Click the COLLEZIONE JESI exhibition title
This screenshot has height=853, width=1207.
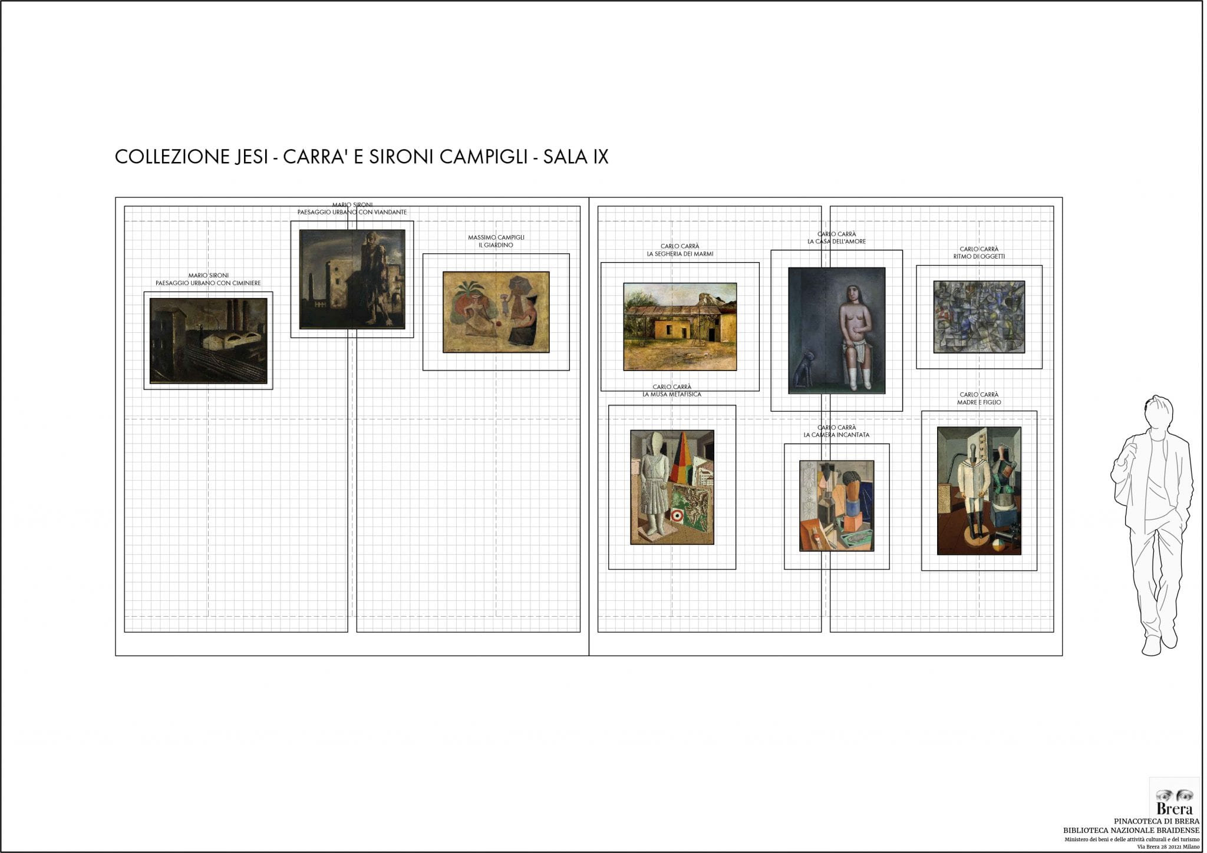(363, 156)
